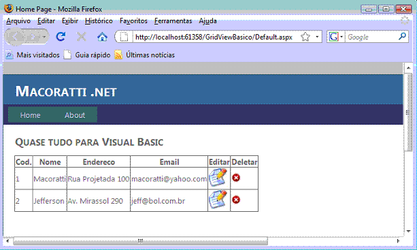Click the Rua Projetada 100 address cell

click(x=99, y=178)
